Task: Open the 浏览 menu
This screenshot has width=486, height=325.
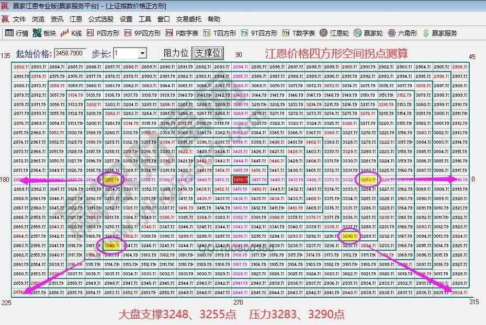Action: coord(38,19)
